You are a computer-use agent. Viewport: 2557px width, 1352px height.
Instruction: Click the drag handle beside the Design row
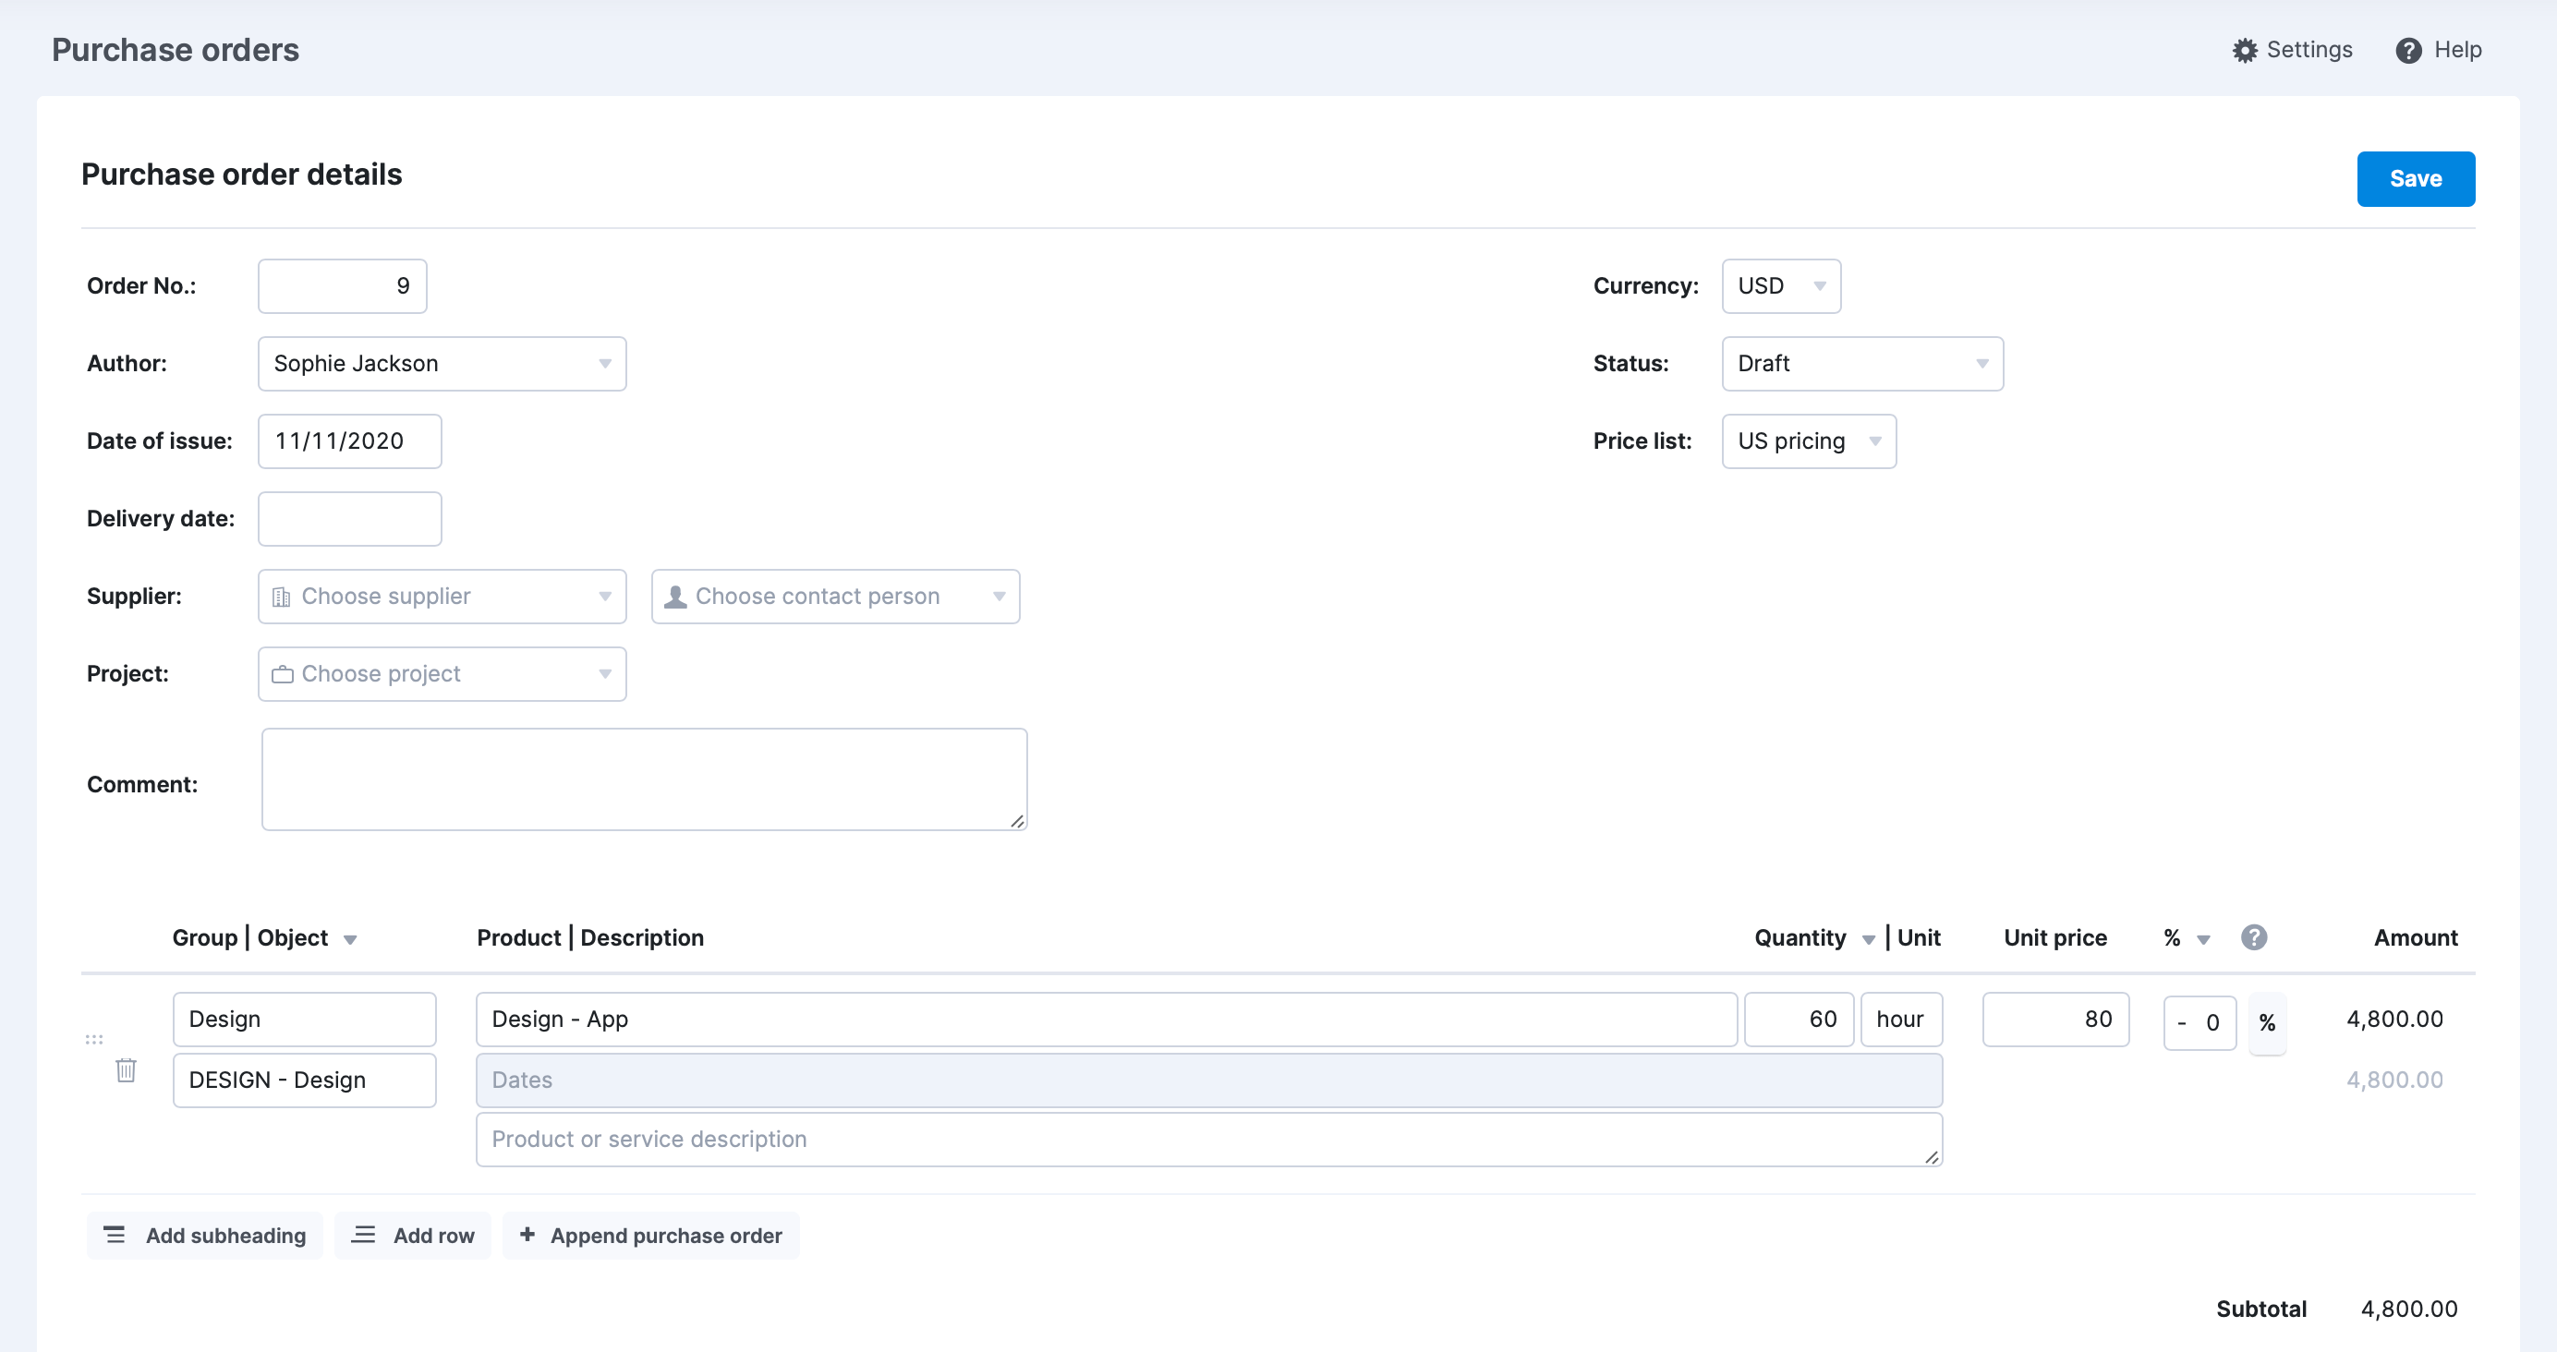tap(94, 1039)
